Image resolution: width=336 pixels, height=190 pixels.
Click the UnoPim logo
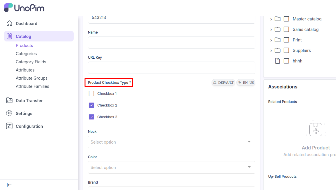pyautogui.click(x=24, y=8)
